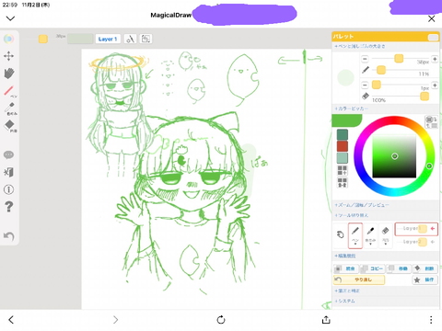Click the current green color swatch

click(347, 120)
